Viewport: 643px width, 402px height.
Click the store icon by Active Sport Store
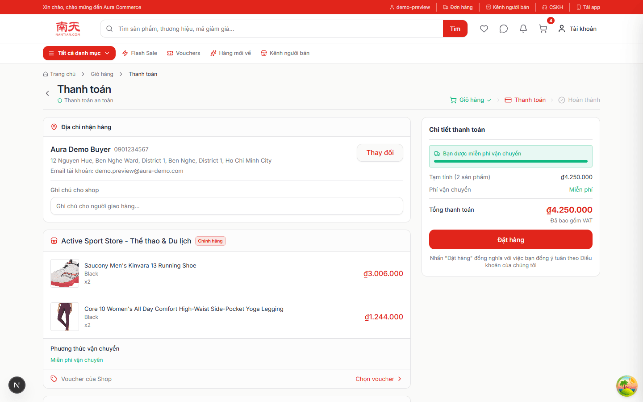[x=54, y=241]
